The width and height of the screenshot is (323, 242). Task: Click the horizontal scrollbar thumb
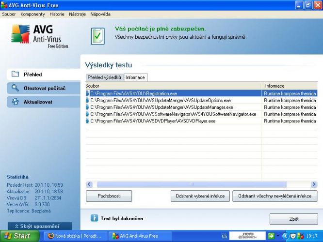(192, 184)
